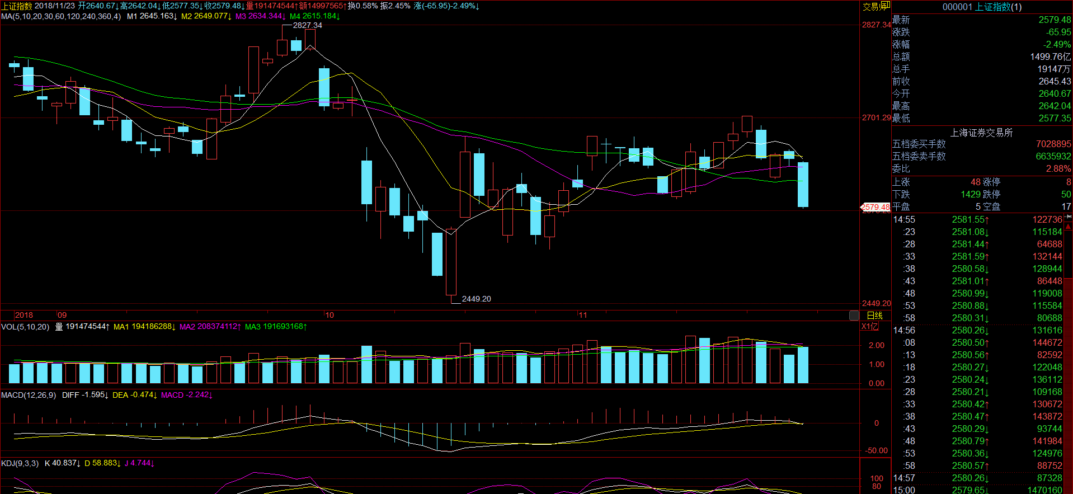Click the 最低 value 2577.35

1055,118
